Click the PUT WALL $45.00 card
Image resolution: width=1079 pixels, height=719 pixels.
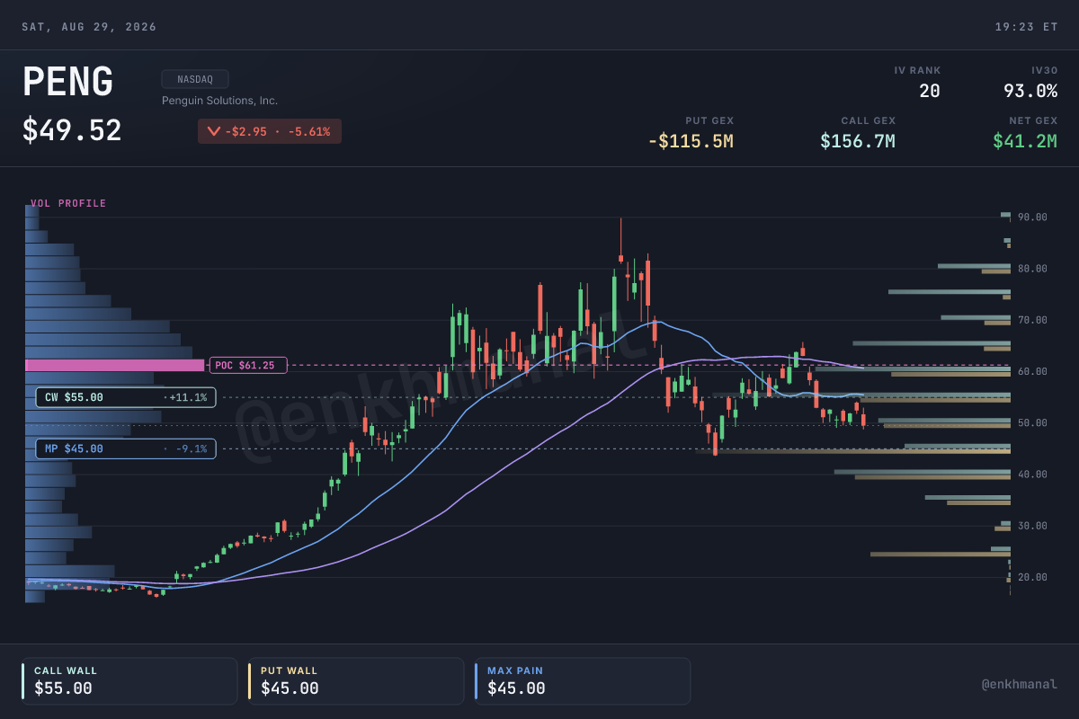pyautogui.click(x=356, y=680)
